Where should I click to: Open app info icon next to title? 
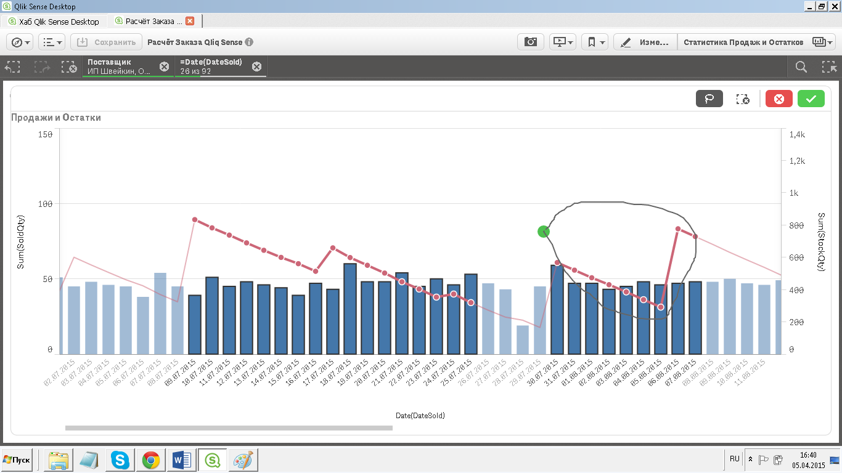click(249, 42)
